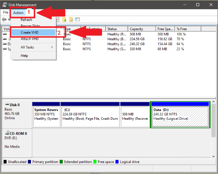Sort by the Free Spa... column header
This screenshot has width=218, height=174.
click(165, 29)
